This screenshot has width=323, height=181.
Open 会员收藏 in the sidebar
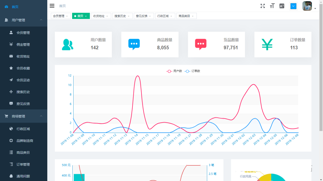(23, 68)
